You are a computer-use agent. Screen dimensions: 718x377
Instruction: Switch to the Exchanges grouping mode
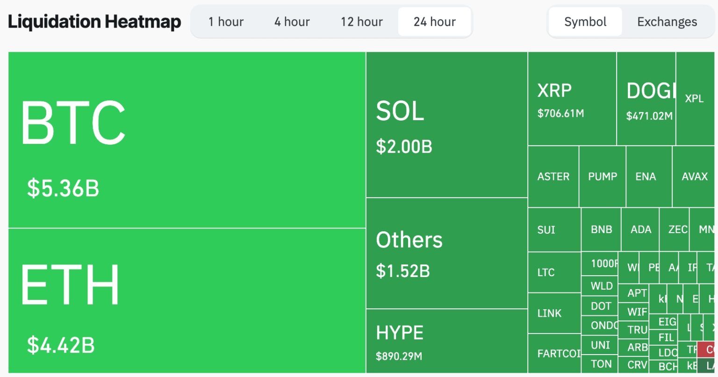667,21
